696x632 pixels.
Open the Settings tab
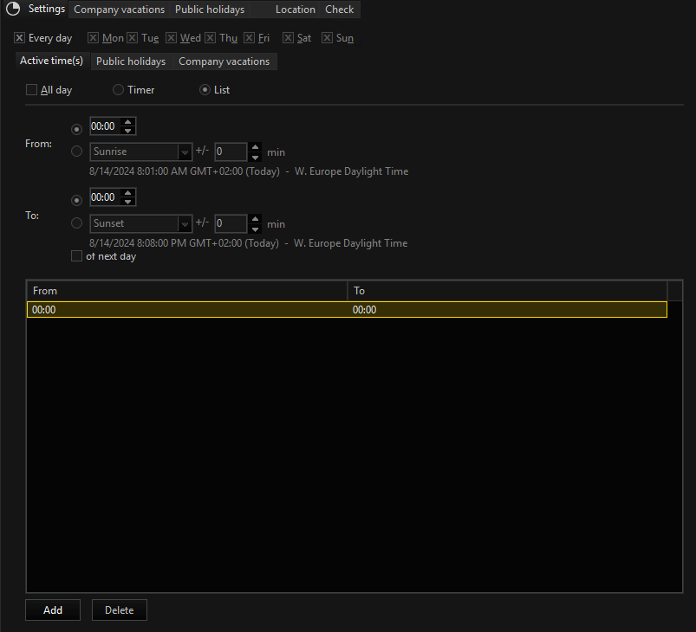[47, 9]
